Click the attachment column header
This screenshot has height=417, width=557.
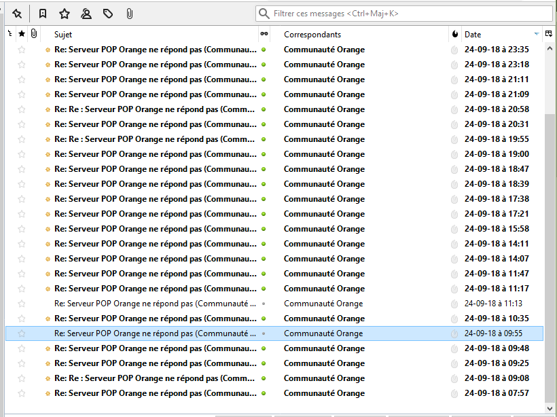34,34
